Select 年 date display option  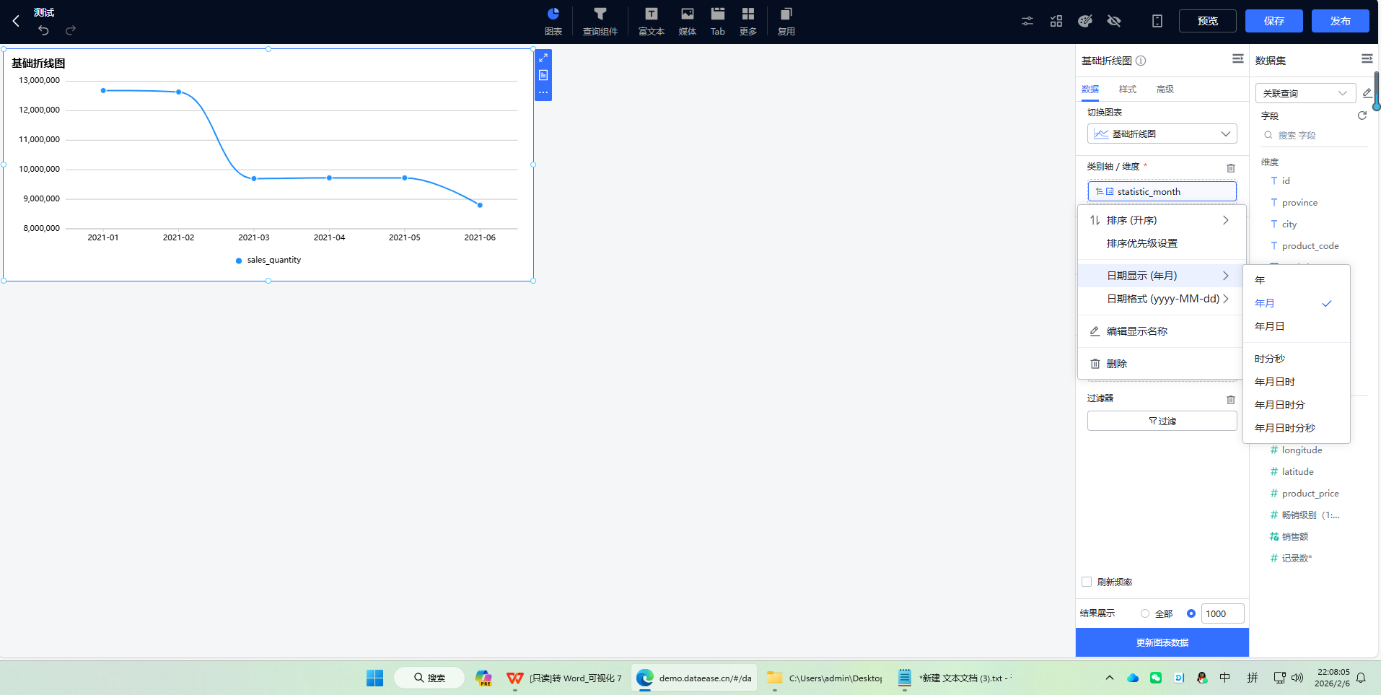coord(1297,280)
